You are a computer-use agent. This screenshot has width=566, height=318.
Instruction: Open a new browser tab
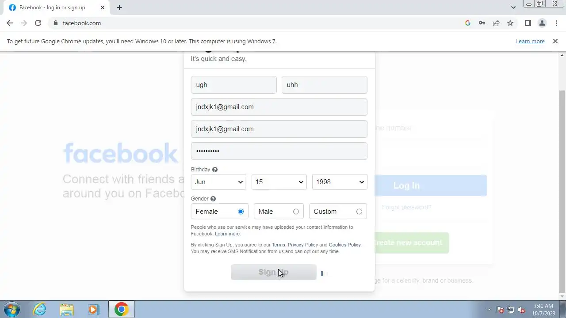point(119,8)
